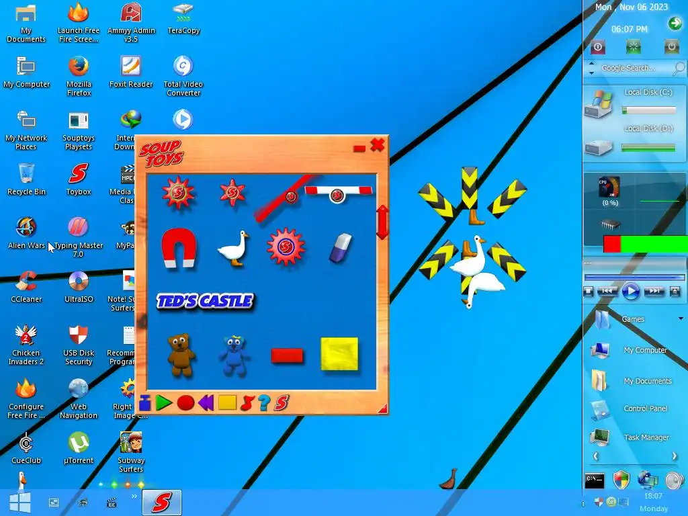Open Local Disk (D:) in sidebar
688x516 pixels.
coord(635,140)
